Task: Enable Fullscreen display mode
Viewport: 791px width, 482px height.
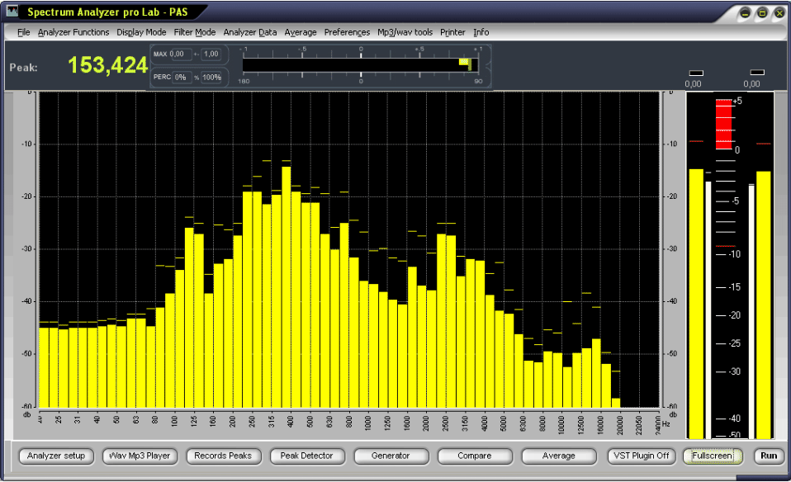Action: coord(712,456)
